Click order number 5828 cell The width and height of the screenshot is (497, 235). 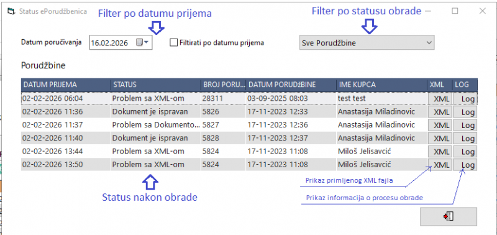(x=224, y=138)
